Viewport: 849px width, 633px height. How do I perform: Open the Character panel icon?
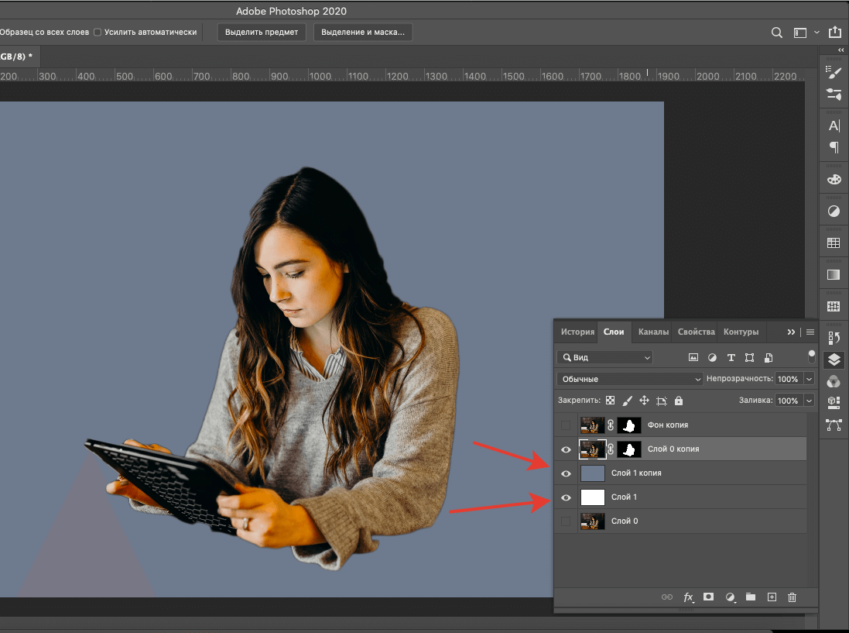(x=834, y=126)
